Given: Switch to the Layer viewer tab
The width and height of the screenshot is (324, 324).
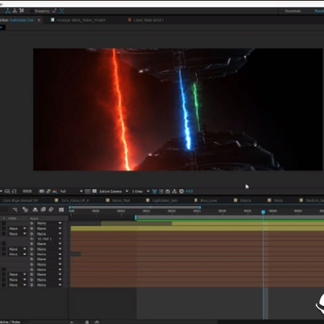Looking at the screenshot, I should 146,20.
